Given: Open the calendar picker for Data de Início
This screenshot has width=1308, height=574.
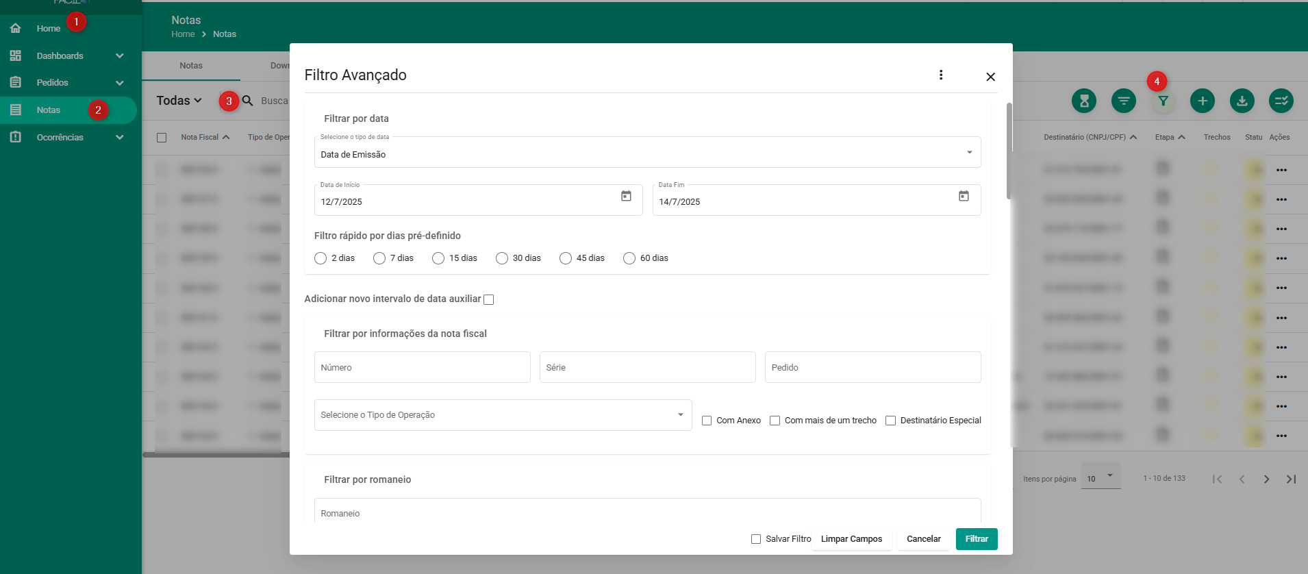Looking at the screenshot, I should click(626, 196).
